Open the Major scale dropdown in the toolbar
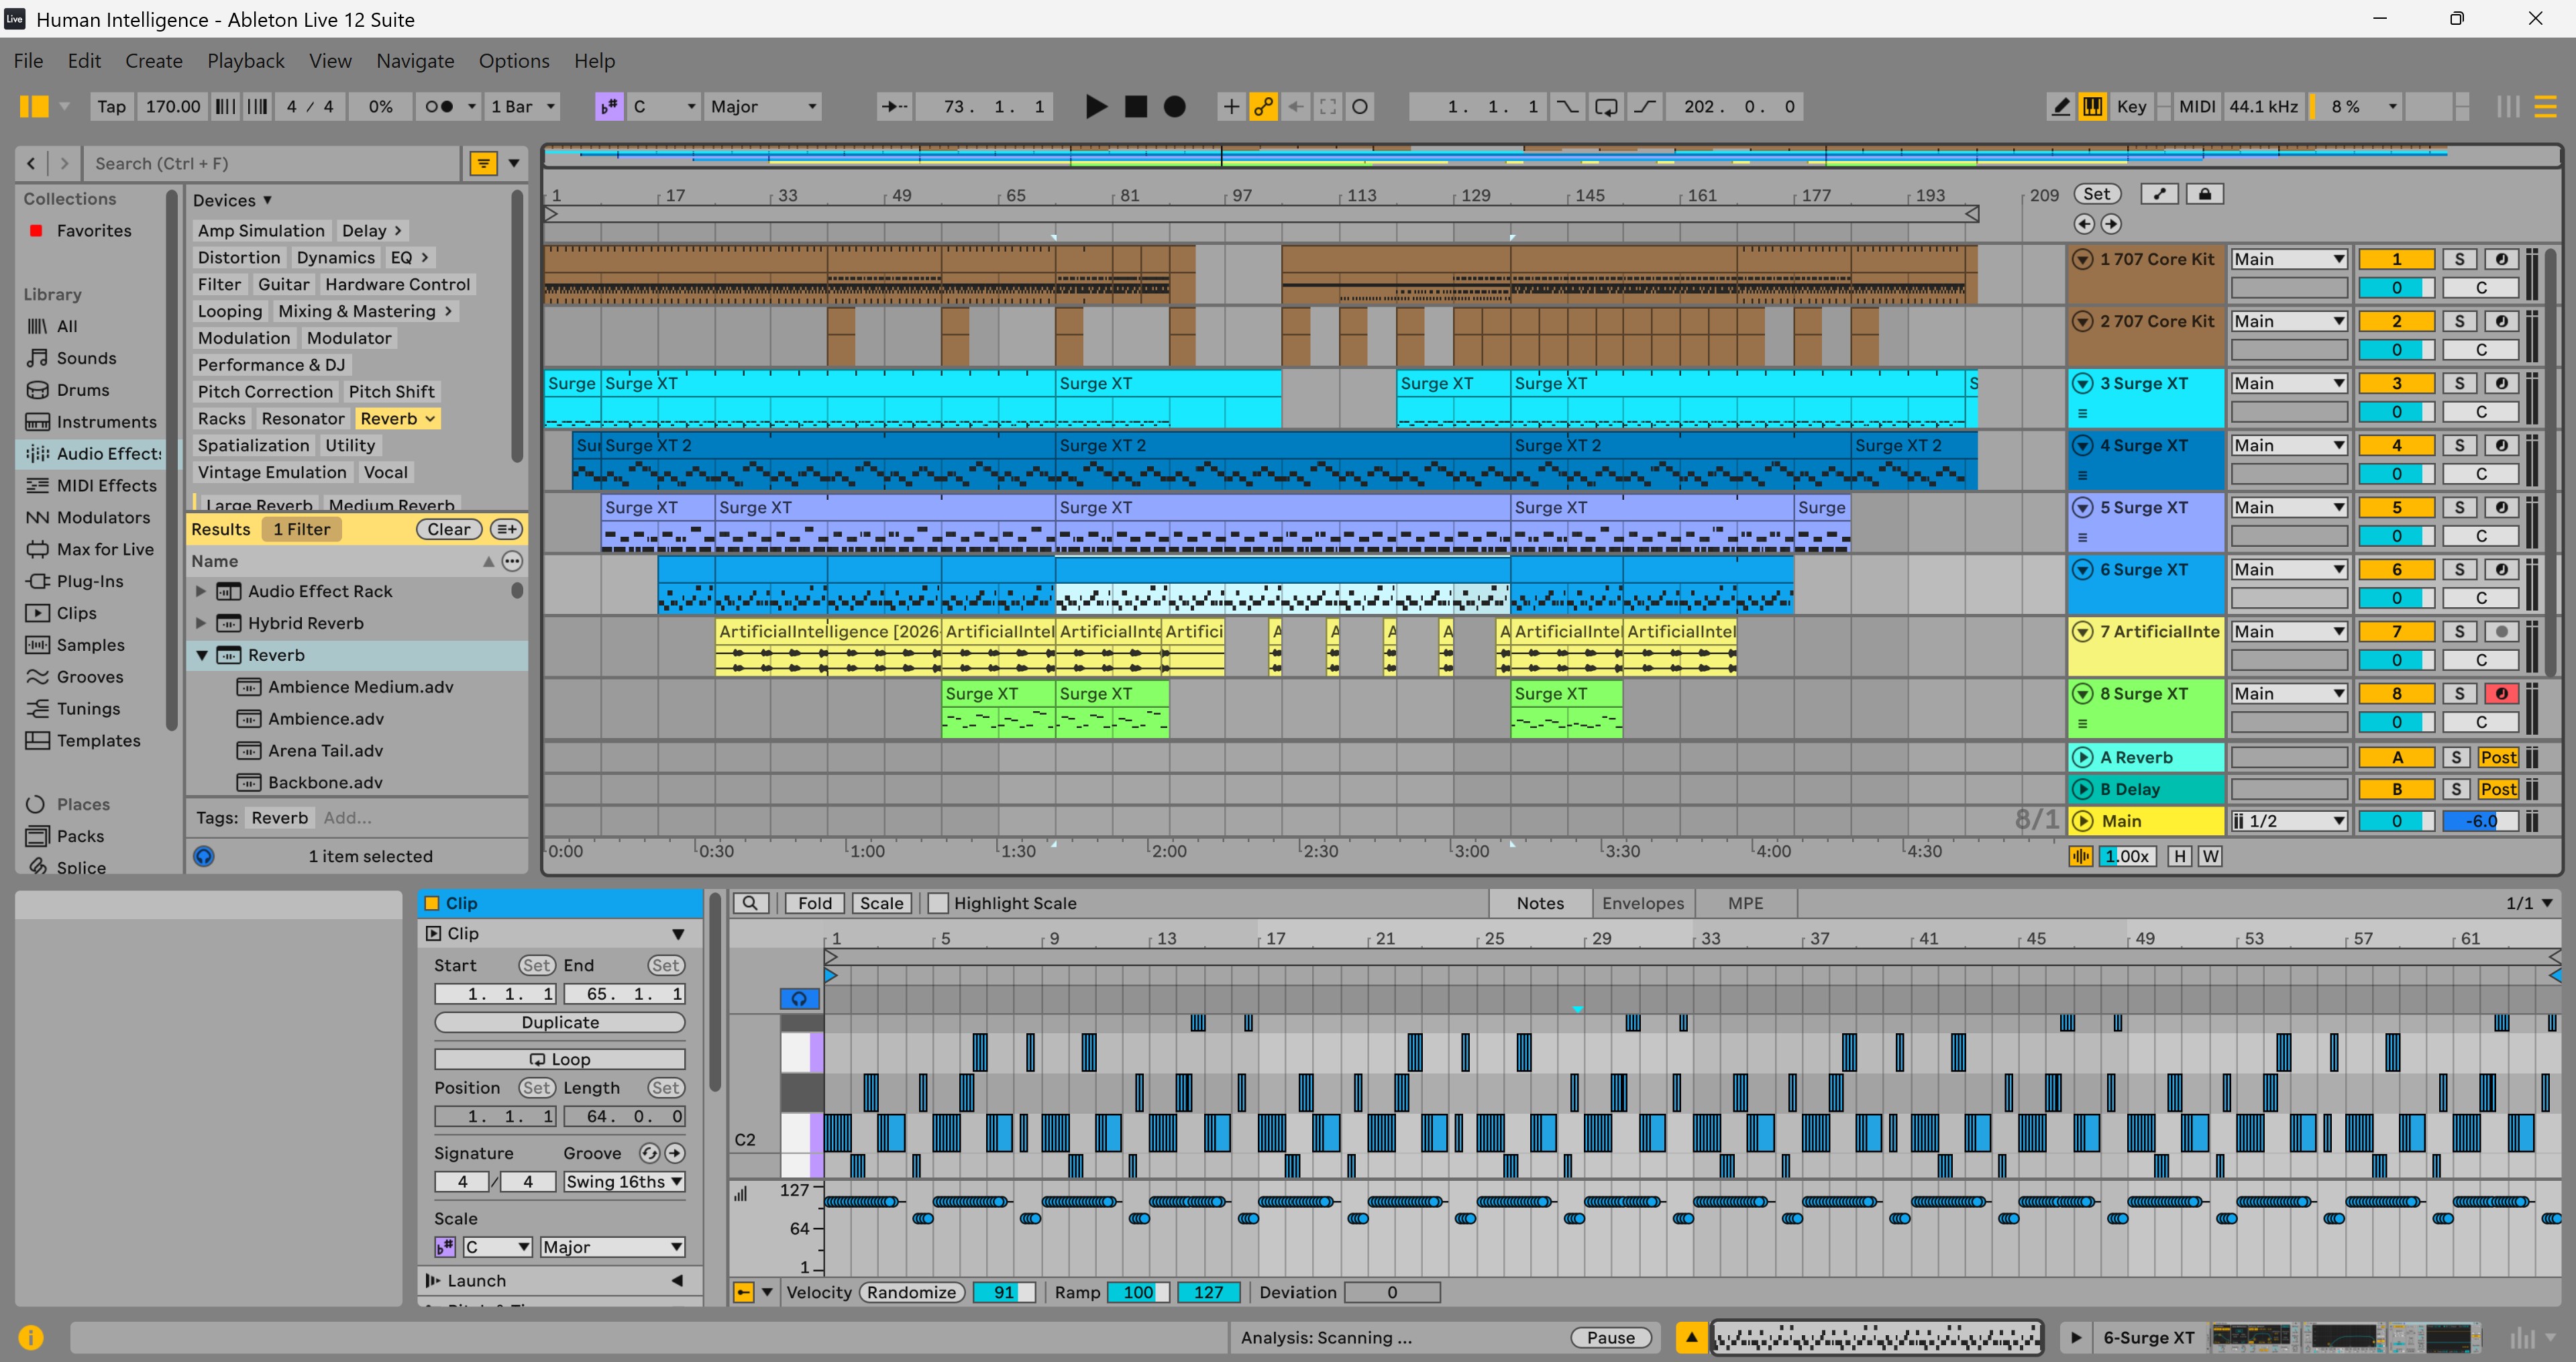Viewport: 2576px width, 1362px height. click(763, 106)
